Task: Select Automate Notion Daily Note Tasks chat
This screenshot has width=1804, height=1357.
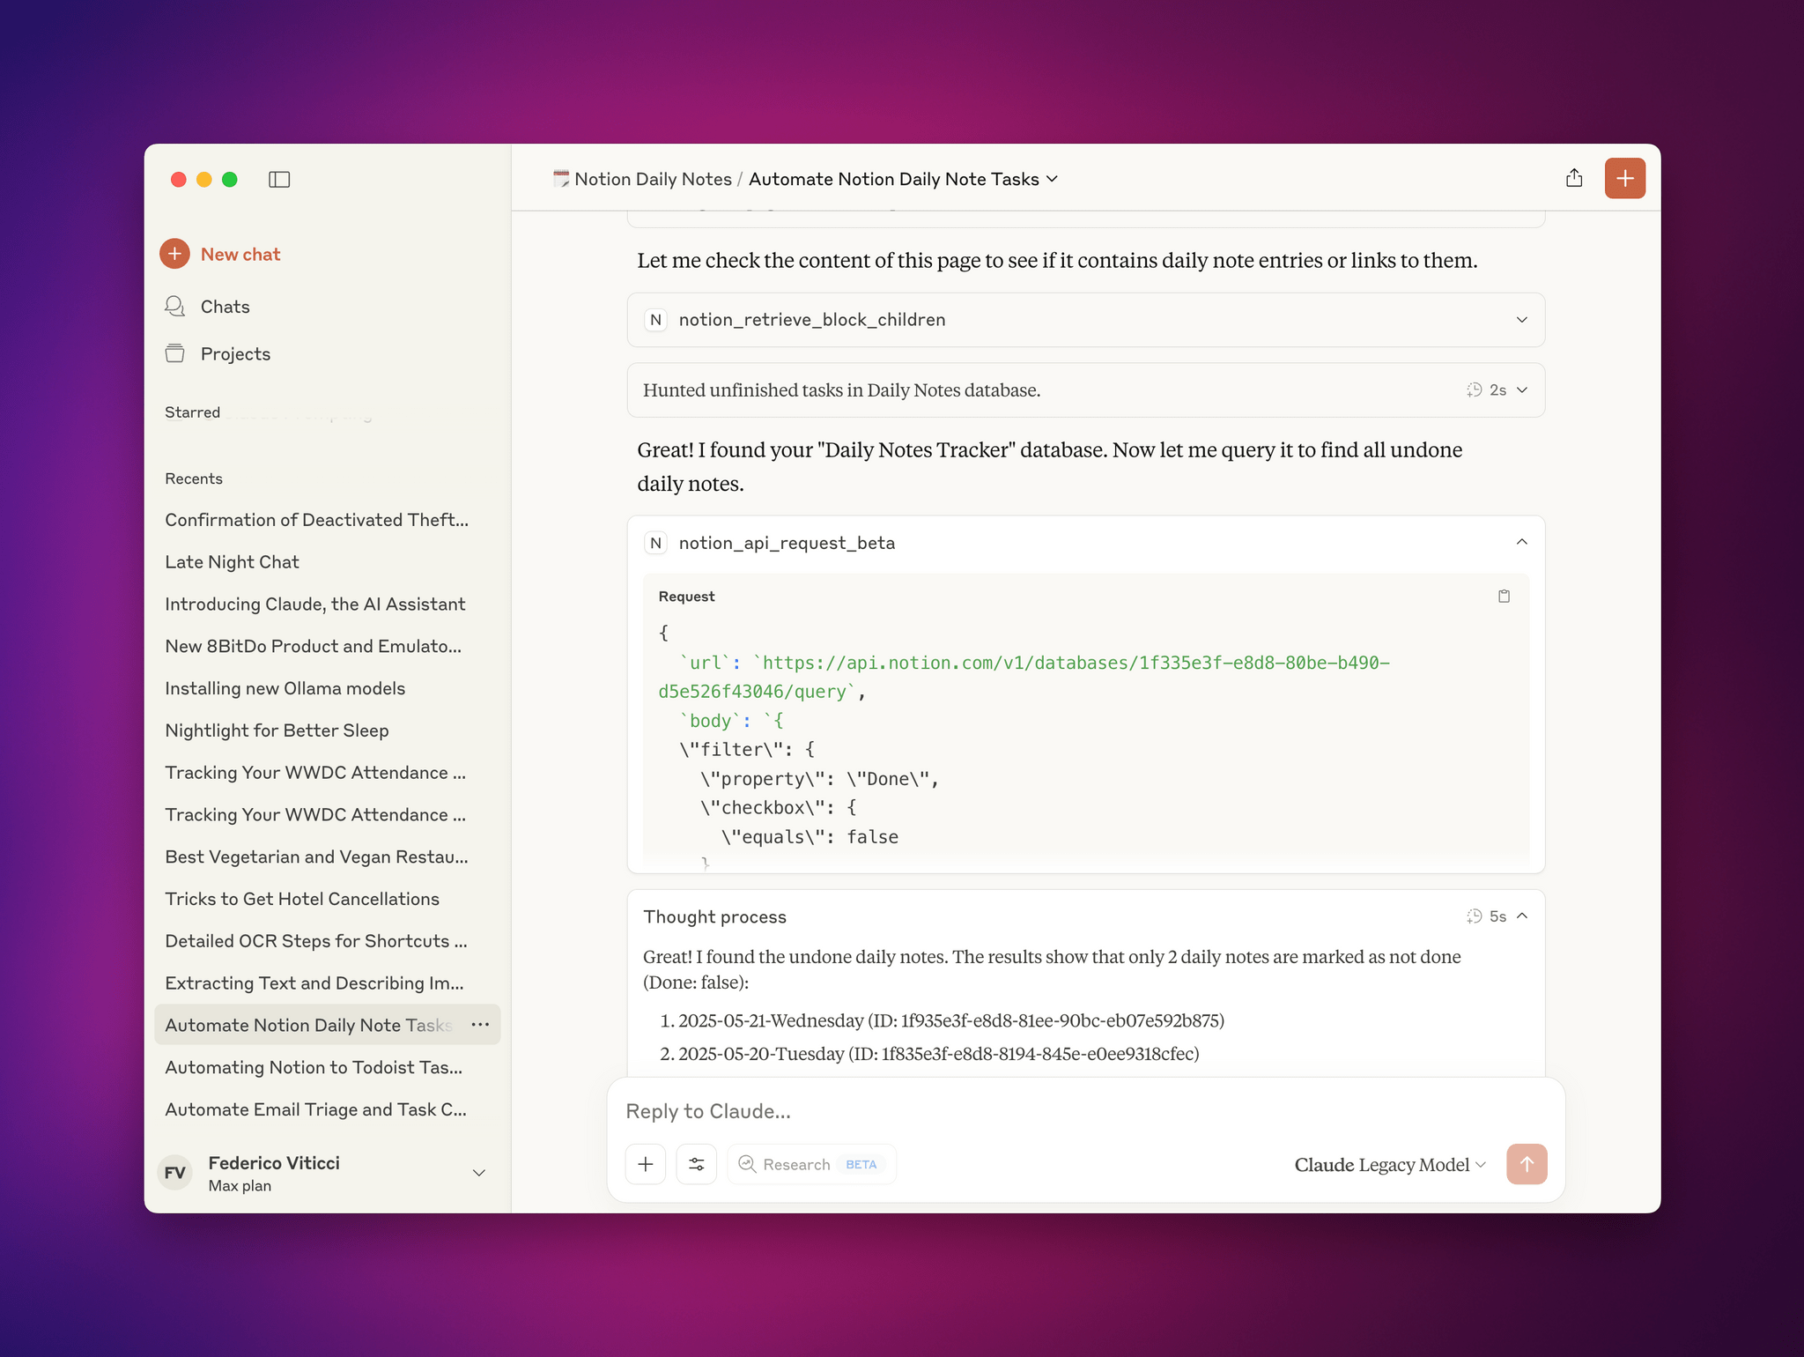Action: pyautogui.click(x=308, y=1026)
